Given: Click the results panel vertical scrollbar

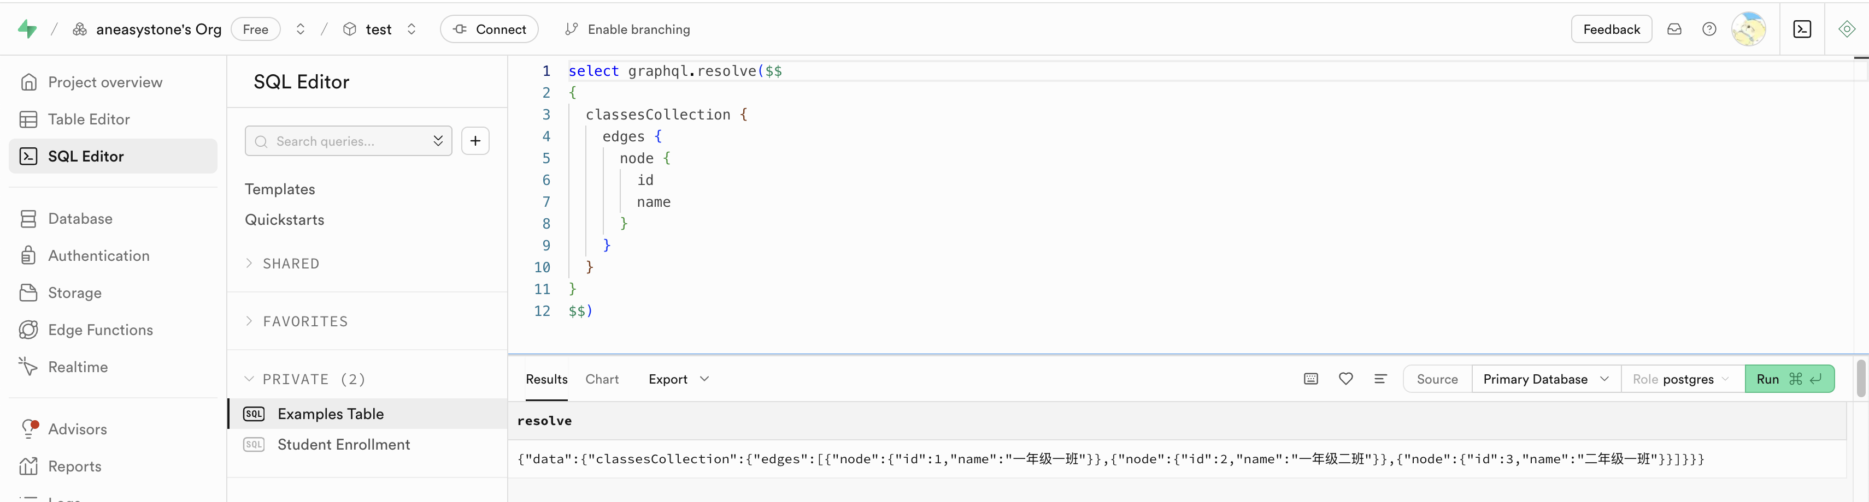Looking at the screenshot, I should click(1861, 378).
